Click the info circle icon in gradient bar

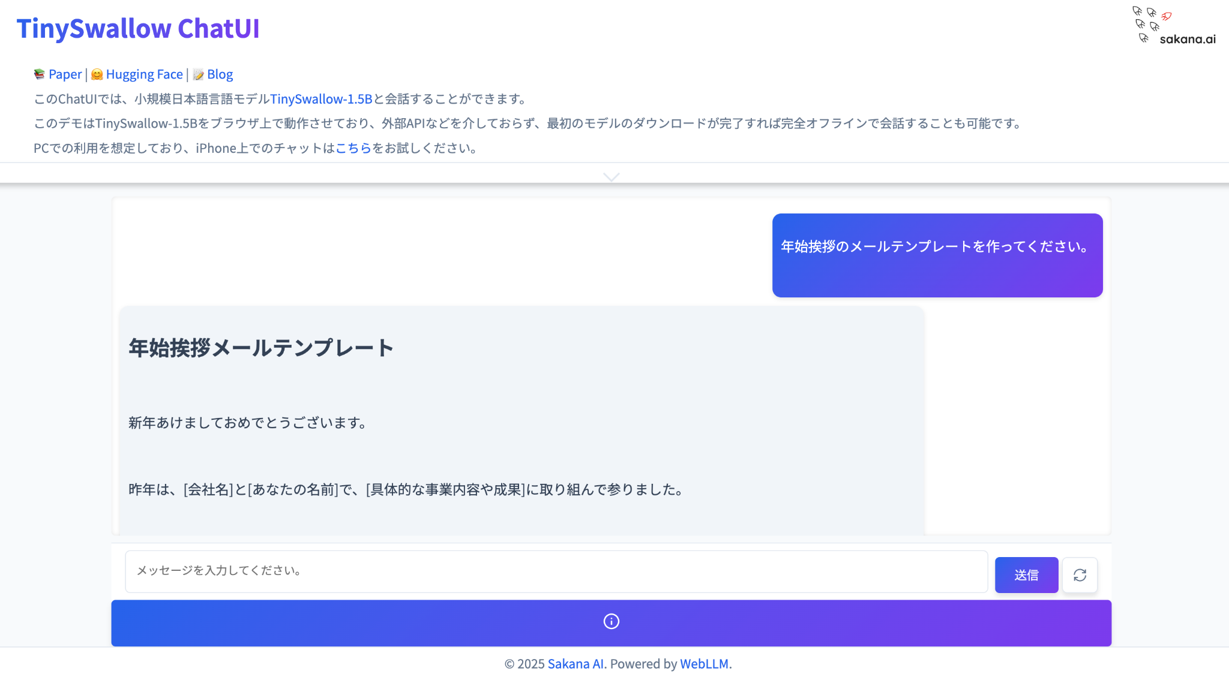(x=611, y=621)
